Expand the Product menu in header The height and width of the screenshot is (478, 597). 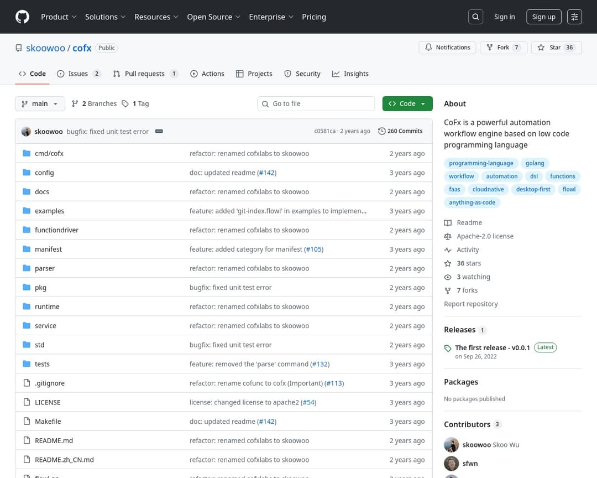tap(59, 17)
